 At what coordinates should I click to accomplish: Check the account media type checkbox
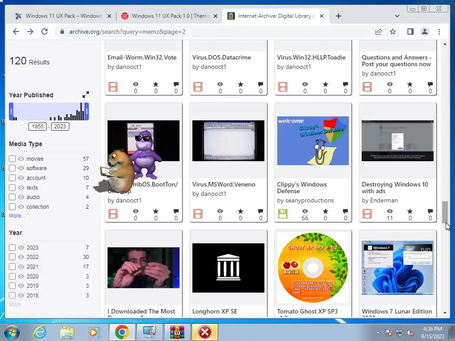(x=12, y=178)
